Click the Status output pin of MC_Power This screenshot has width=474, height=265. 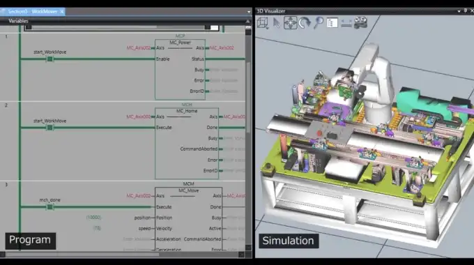tap(198, 59)
